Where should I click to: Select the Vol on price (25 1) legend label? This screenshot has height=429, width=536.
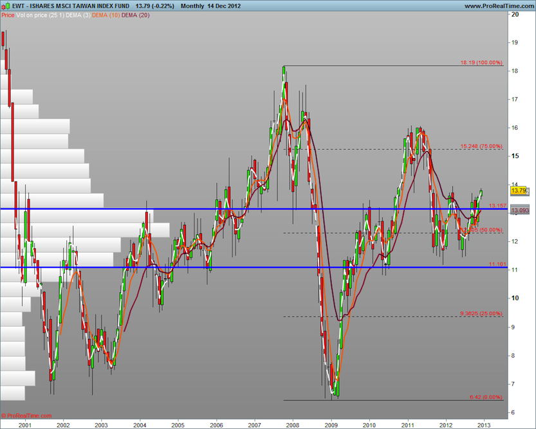[40, 15]
